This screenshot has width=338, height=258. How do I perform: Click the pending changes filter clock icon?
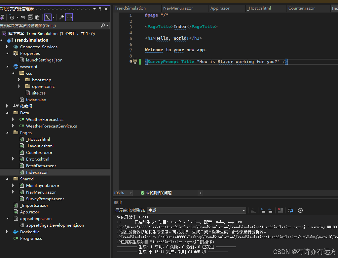(12, 17)
